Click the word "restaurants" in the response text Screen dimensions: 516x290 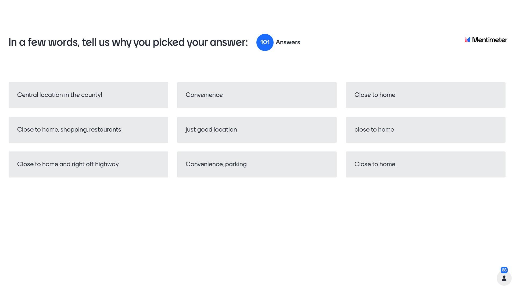[105, 130]
